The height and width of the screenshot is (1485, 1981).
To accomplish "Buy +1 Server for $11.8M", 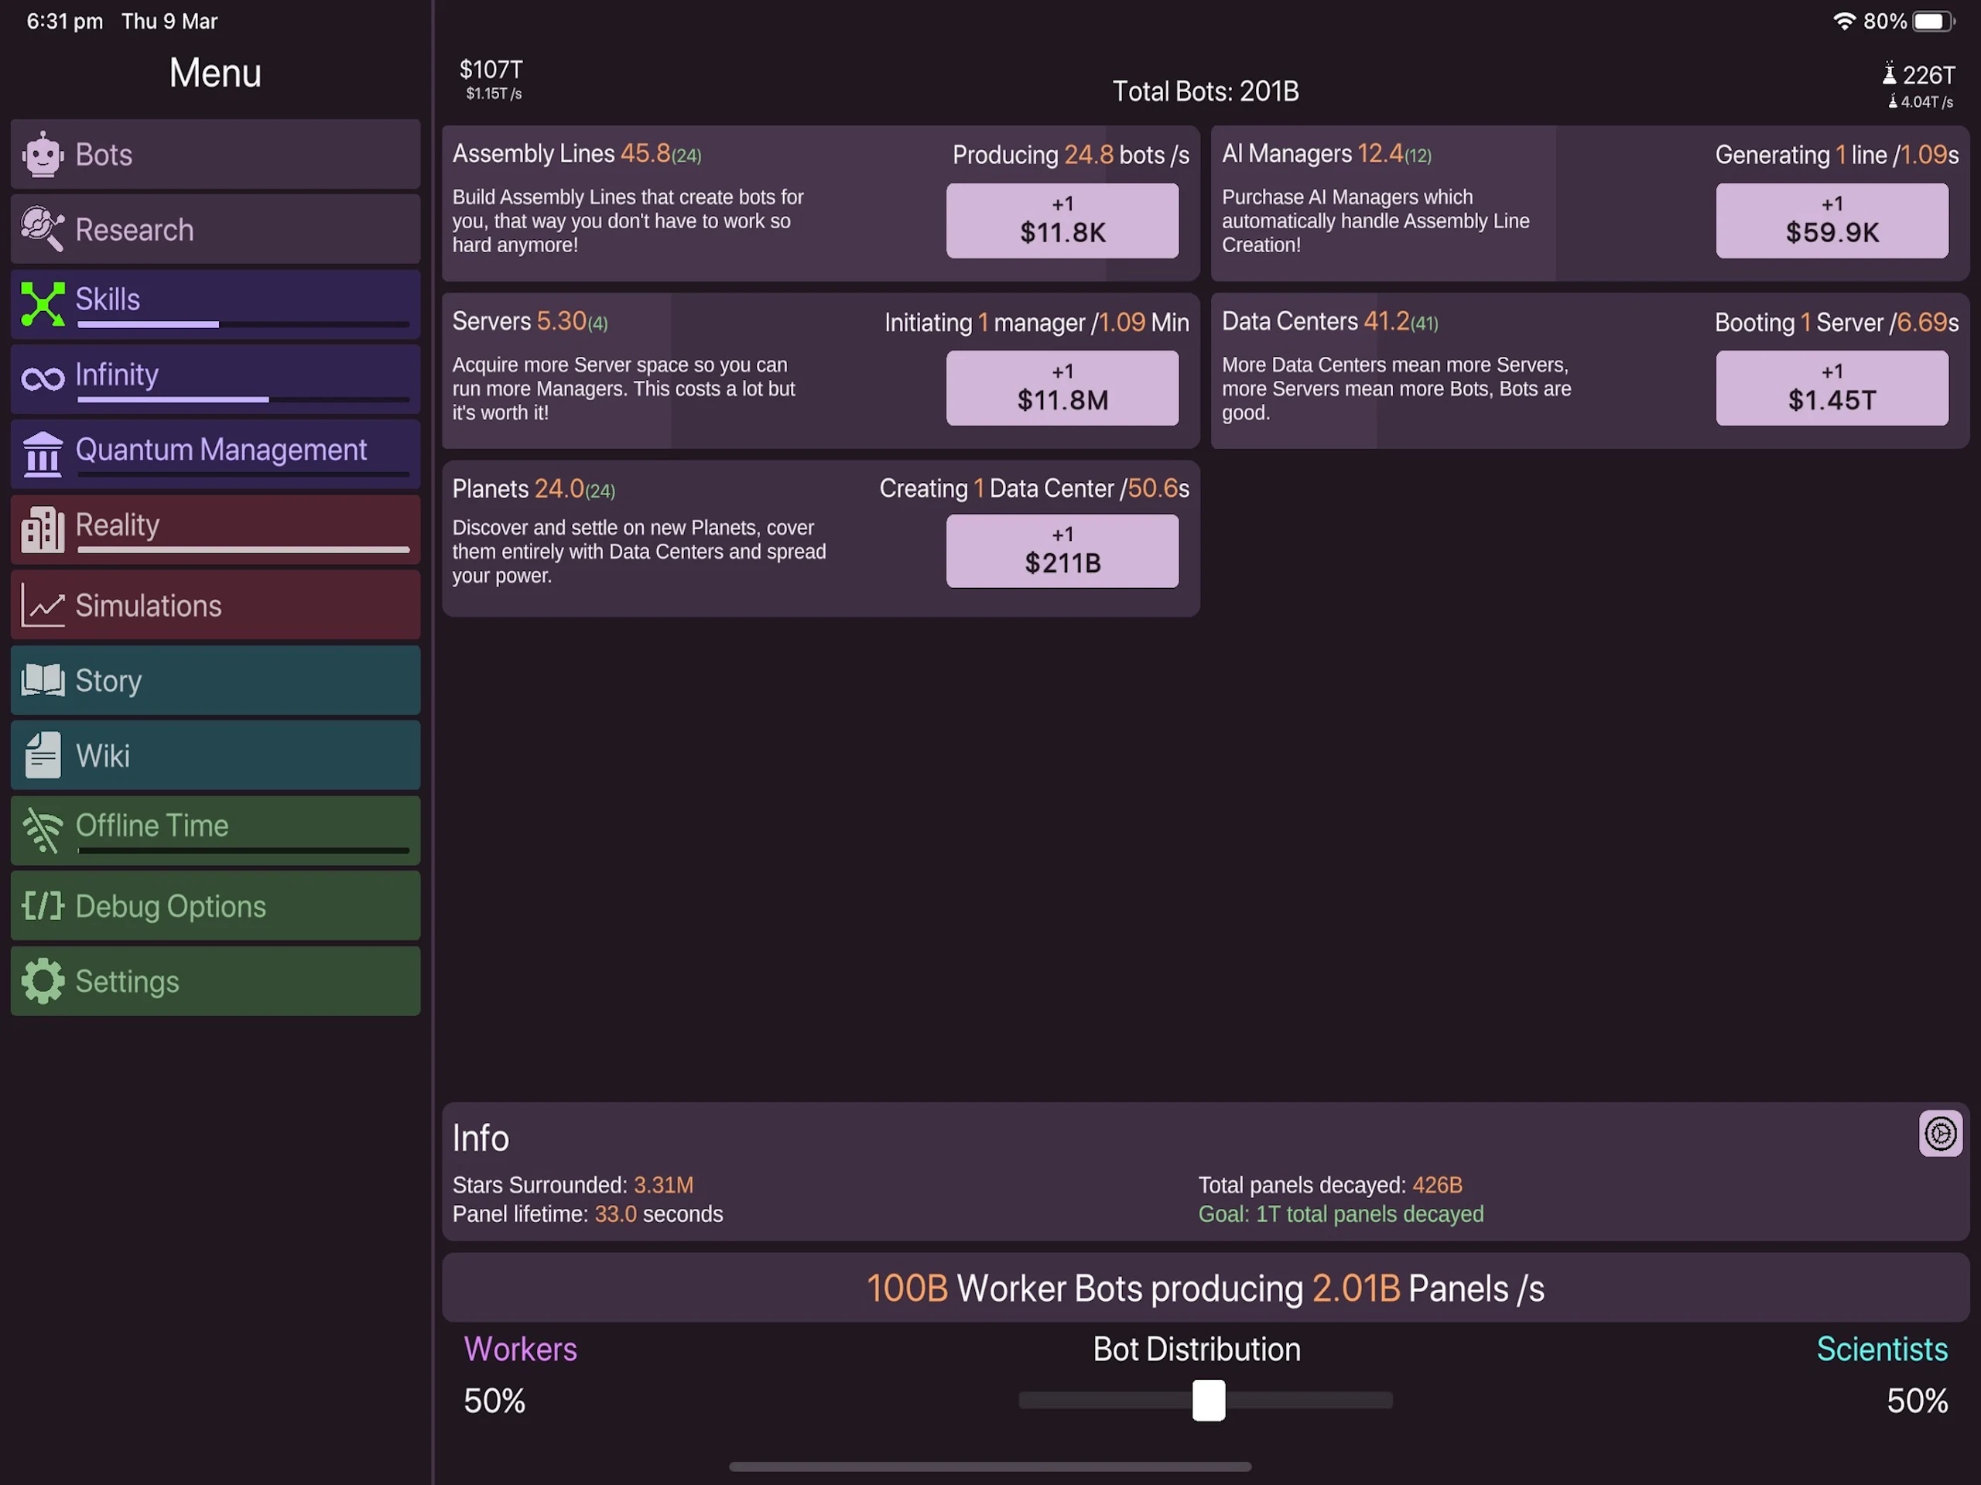I will click(1061, 388).
